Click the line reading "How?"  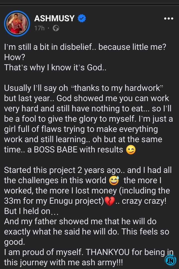click(x=14, y=57)
